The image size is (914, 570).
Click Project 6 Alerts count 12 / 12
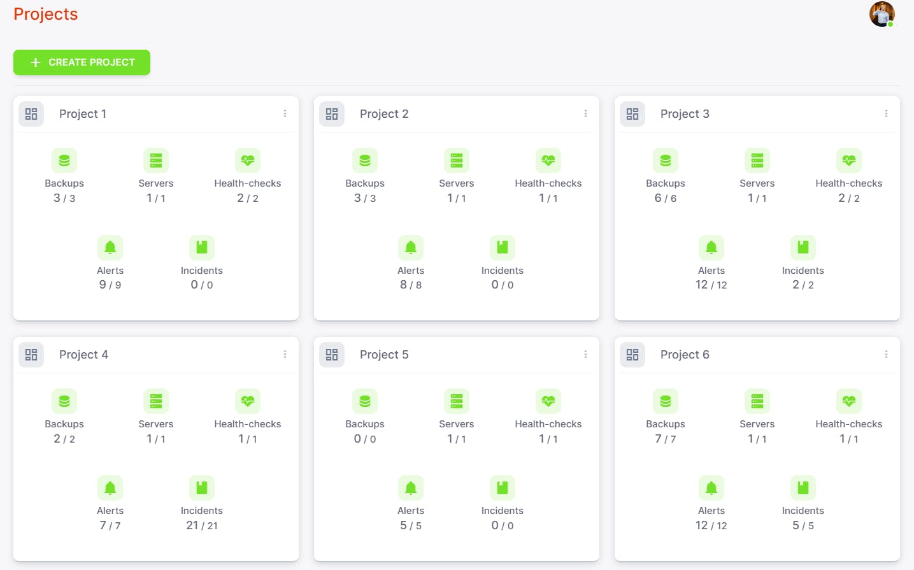[711, 525]
